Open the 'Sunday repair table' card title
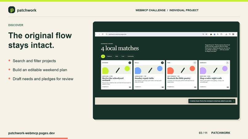 [x=144, y=78]
